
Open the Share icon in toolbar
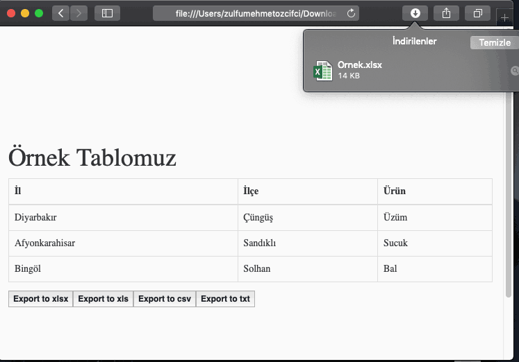[x=447, y=13]
